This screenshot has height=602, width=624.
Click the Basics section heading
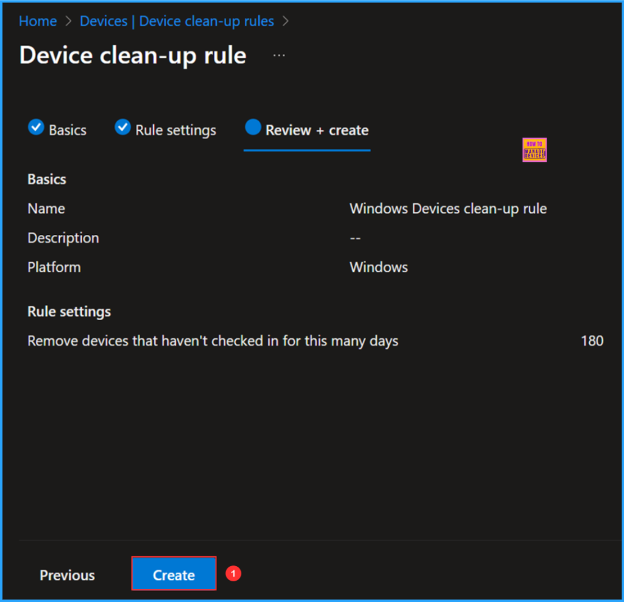(x=46, y=180)
